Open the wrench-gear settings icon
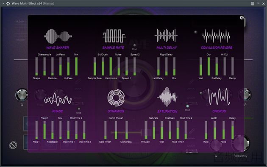The image size is (267, 167). (x=13, y=145)
